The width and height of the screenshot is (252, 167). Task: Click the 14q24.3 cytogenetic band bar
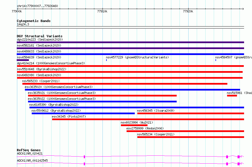(130, 27)
